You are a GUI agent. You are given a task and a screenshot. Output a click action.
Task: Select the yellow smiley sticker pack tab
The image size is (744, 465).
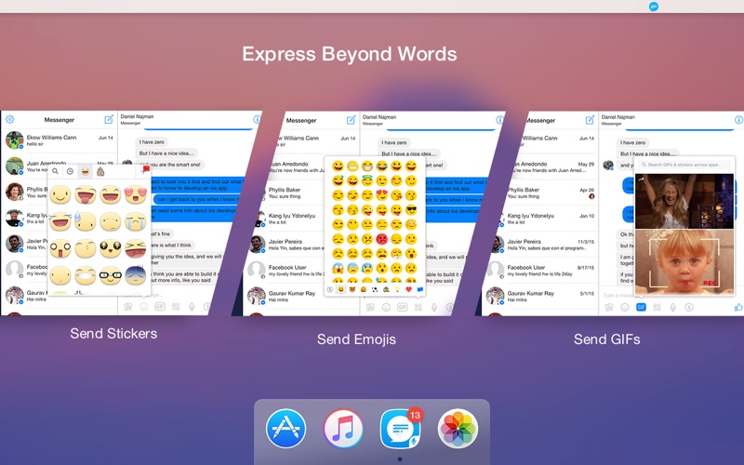coord(85,171)
